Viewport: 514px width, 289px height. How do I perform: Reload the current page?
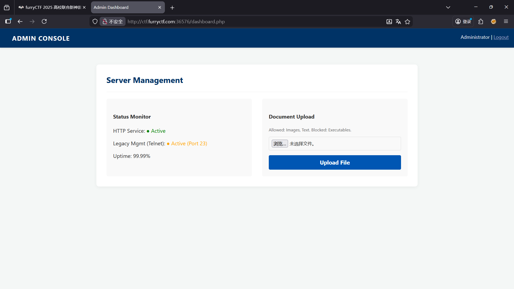click(44, 21)
